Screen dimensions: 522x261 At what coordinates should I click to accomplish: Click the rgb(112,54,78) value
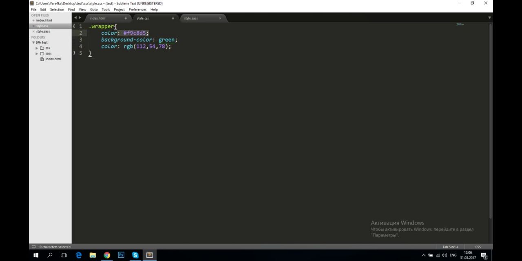[x=146, y=46]
